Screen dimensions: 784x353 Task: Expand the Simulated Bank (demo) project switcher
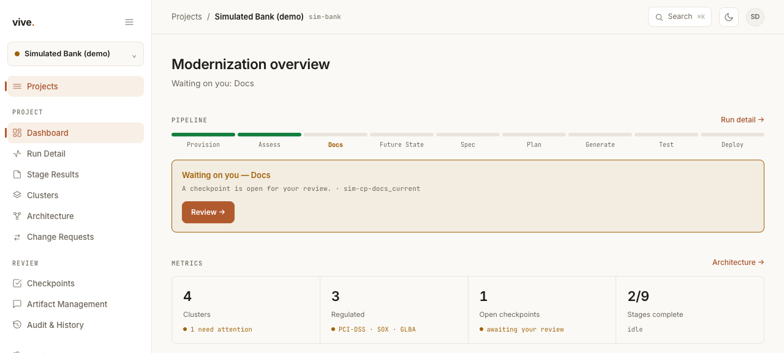coord(75,54)
